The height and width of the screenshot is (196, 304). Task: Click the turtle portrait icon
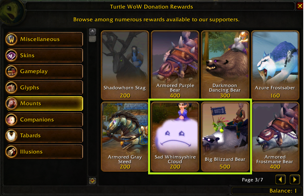pos(12,12)
